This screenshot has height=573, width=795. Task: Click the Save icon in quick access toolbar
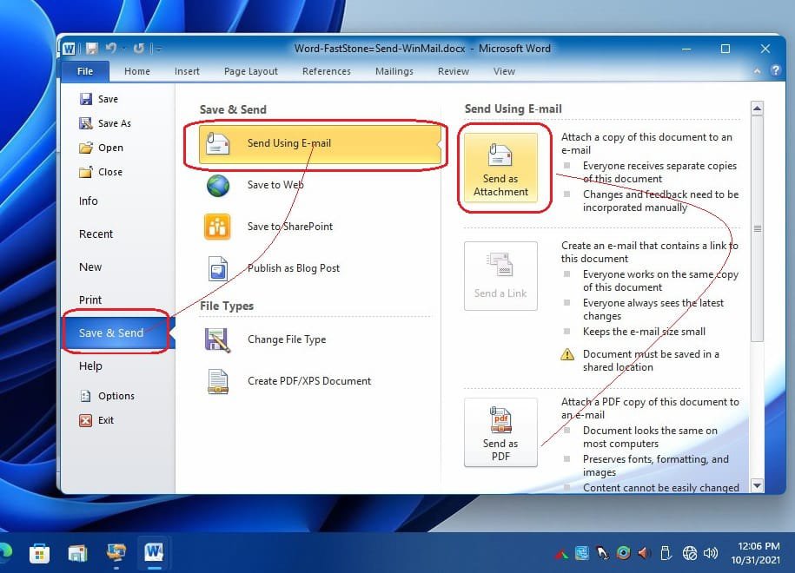coord(92,49)
